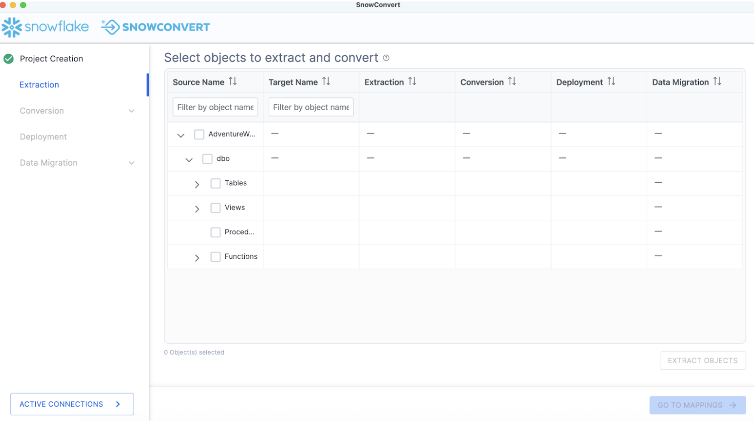Expand the Views tree node
The image size is (754, 421).
click(x=197, y=209)
